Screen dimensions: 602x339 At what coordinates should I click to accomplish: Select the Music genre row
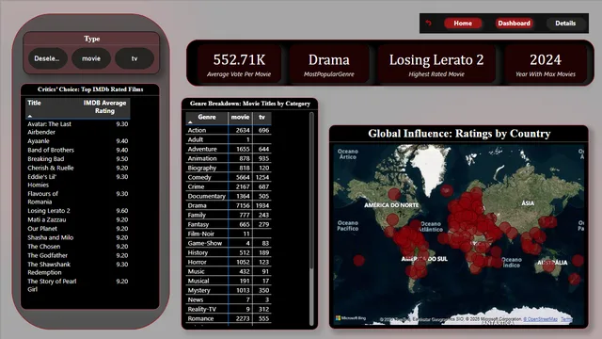229,271
